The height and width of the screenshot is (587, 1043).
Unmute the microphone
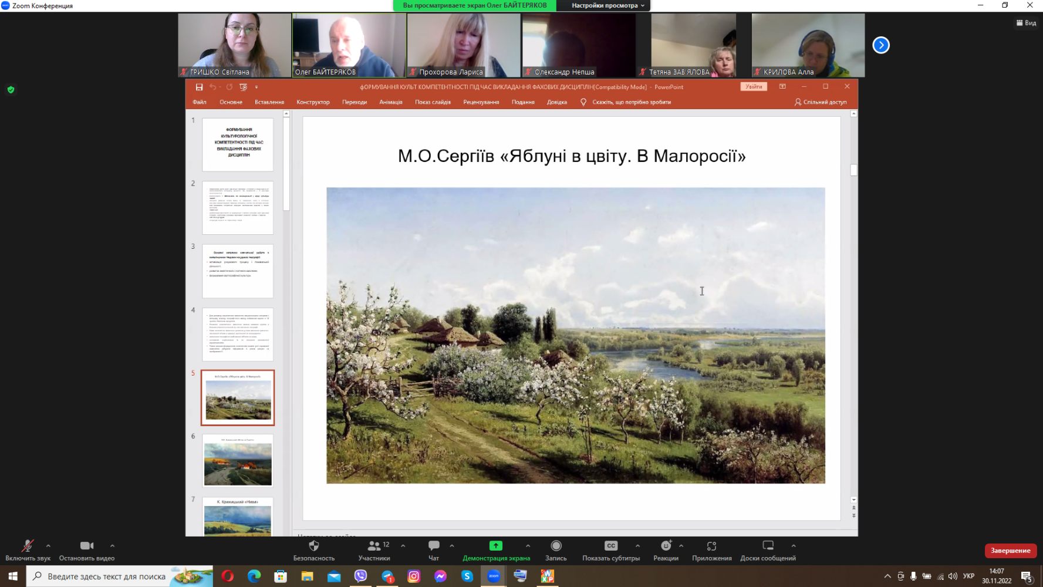[x=27, y=546]
